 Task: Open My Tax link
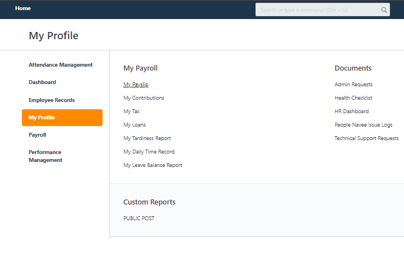pos(132,111)
